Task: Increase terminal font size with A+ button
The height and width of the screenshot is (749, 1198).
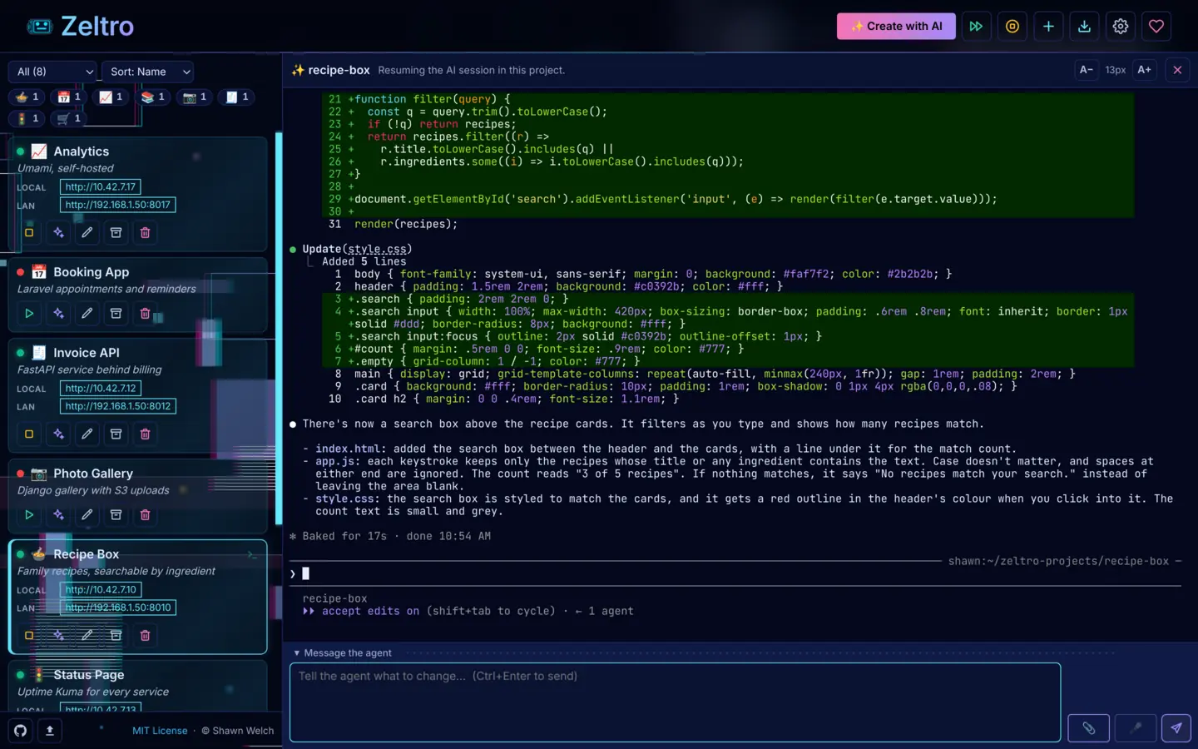Action: tap(1145, 70)
